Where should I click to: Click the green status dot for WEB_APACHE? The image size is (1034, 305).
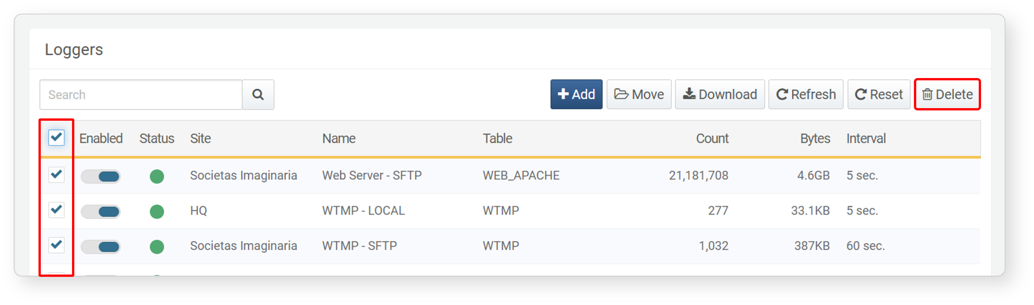pos(157,176)
